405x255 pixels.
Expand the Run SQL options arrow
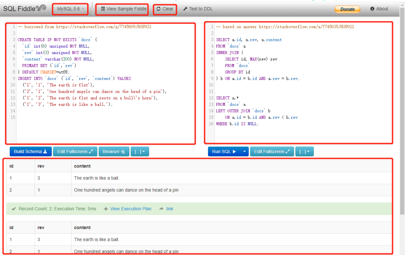tap(244, 151)
